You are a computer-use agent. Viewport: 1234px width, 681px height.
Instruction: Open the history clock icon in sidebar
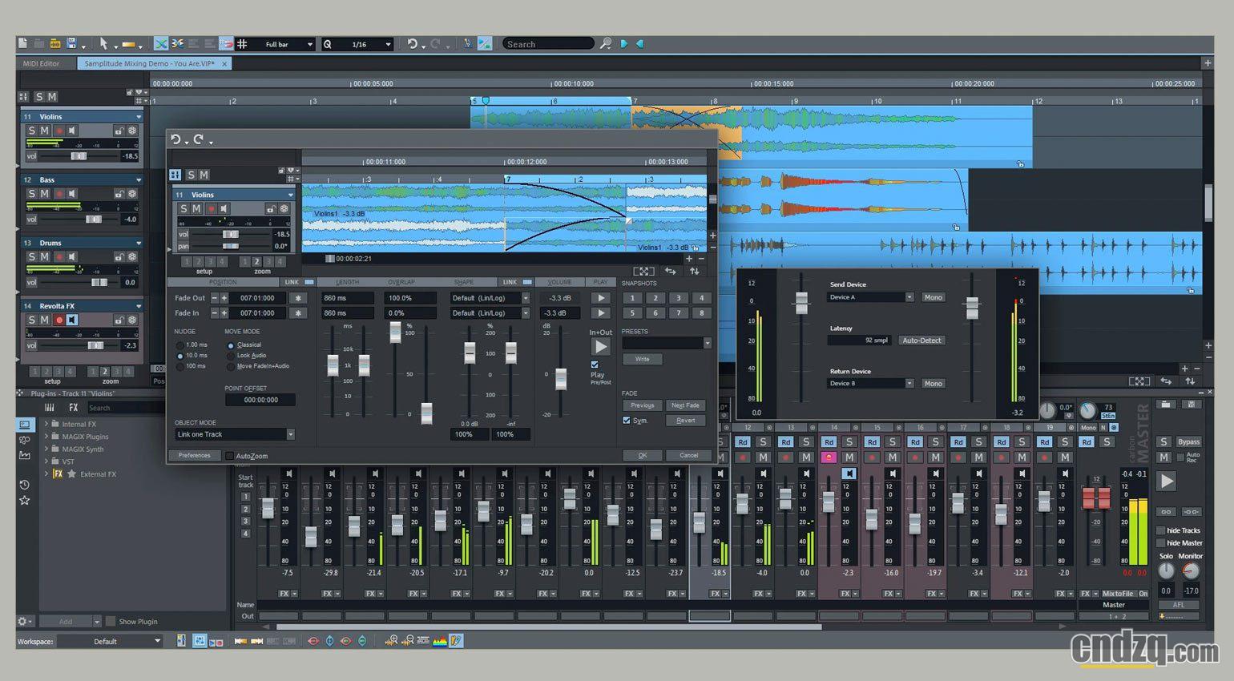pyautogui.click(x=24, y=485)
